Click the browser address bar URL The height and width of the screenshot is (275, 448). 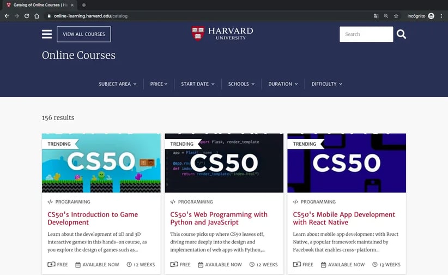pos(90,16)
